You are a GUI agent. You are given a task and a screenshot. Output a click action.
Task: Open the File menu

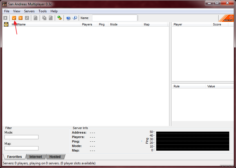[x=7, y=11]
